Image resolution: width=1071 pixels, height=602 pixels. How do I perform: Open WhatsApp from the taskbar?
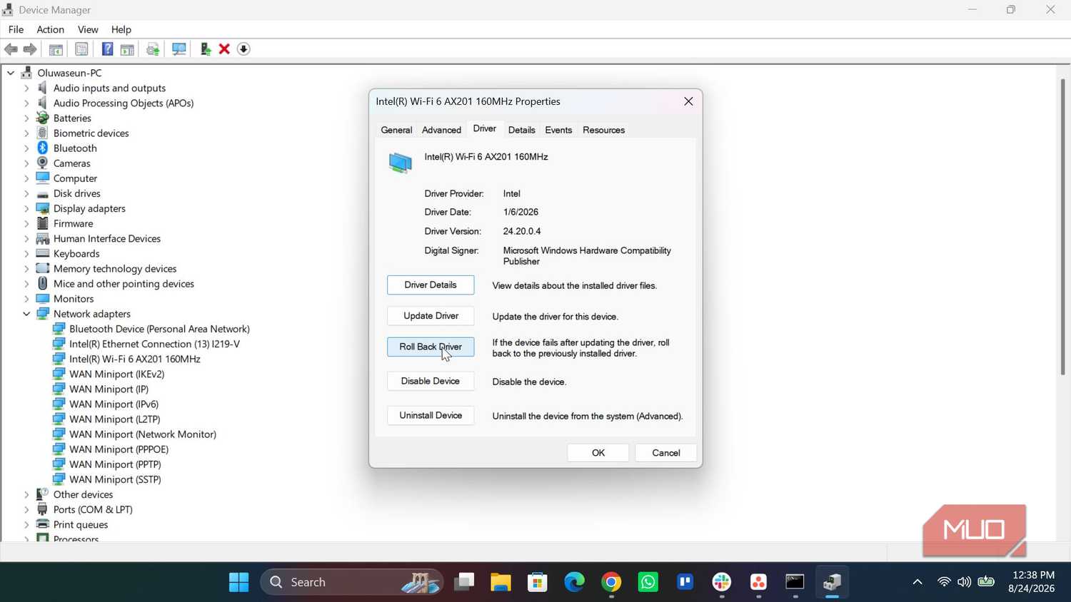(x=648, y=582)
